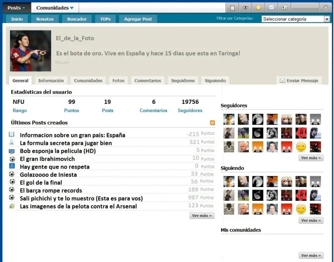
Task: Click the El_de_la_Foto username
Action: pos(75,38)
